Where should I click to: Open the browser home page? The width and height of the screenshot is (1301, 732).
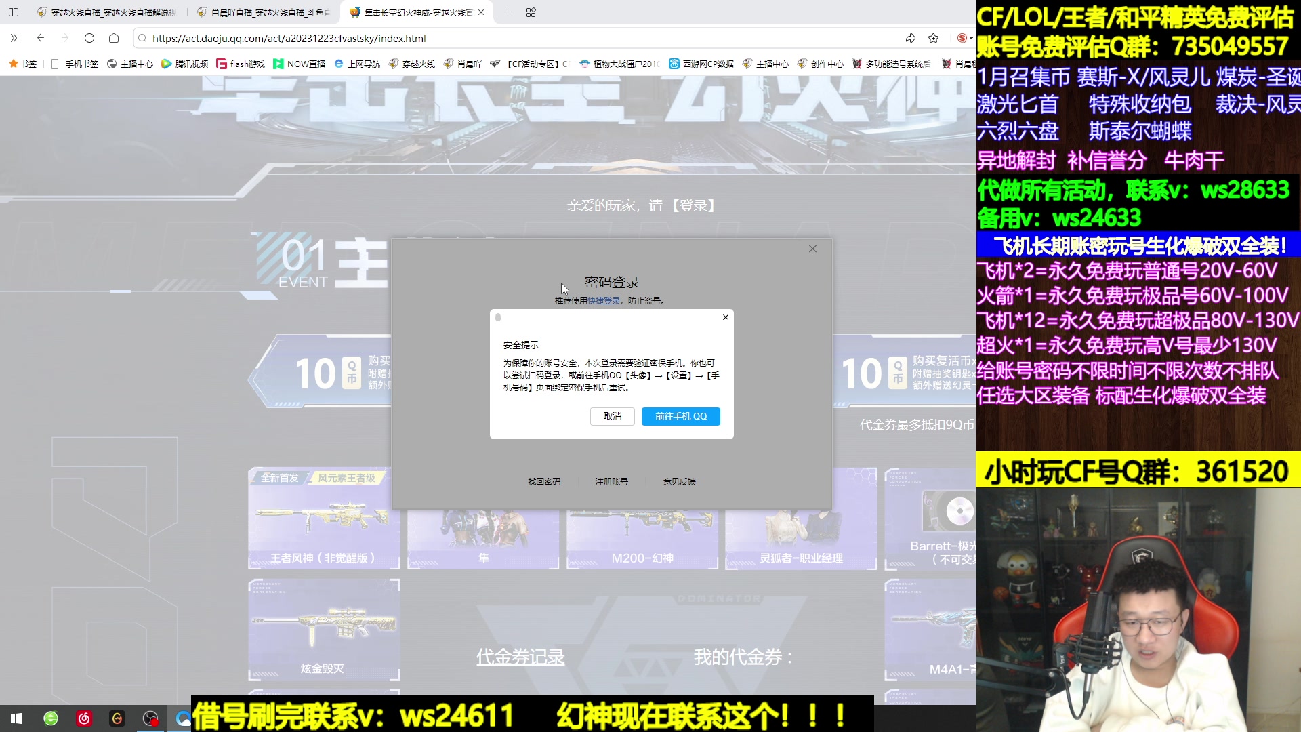pos(114,38)
